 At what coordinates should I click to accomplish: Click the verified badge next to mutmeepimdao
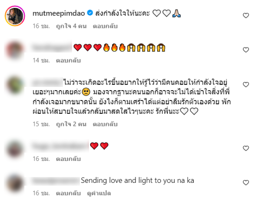[90, 13]
